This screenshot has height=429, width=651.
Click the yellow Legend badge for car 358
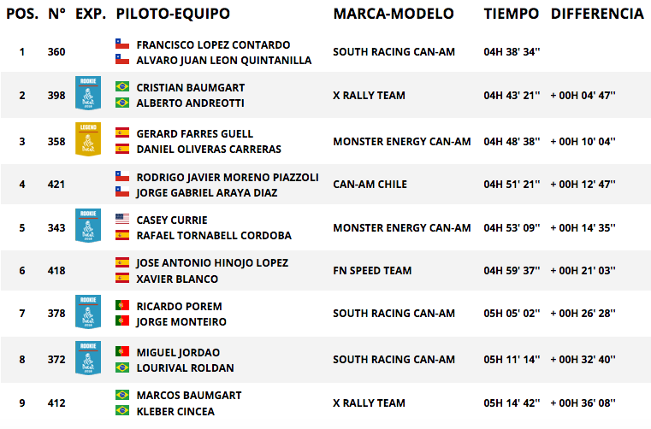coord(88,139)
